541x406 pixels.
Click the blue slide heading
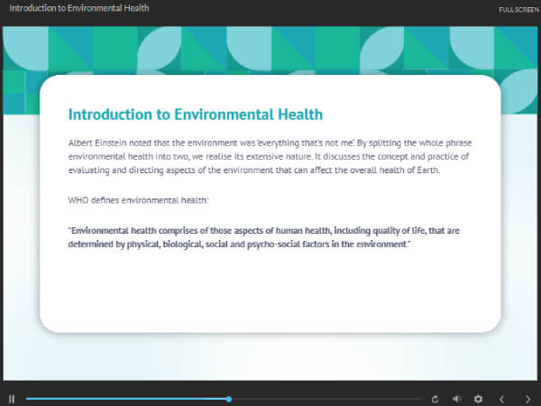click(196, 115)
